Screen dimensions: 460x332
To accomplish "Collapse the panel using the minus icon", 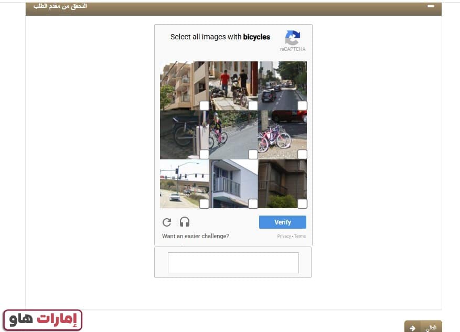I will [431, 6].
